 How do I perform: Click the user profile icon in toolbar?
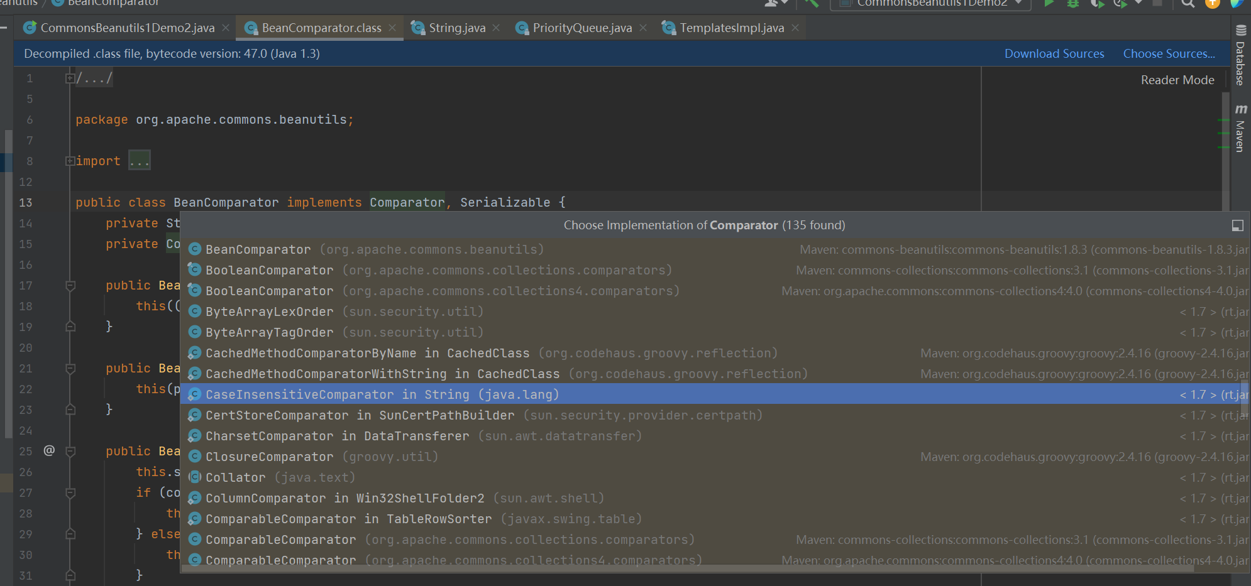(x=772, y=3)
